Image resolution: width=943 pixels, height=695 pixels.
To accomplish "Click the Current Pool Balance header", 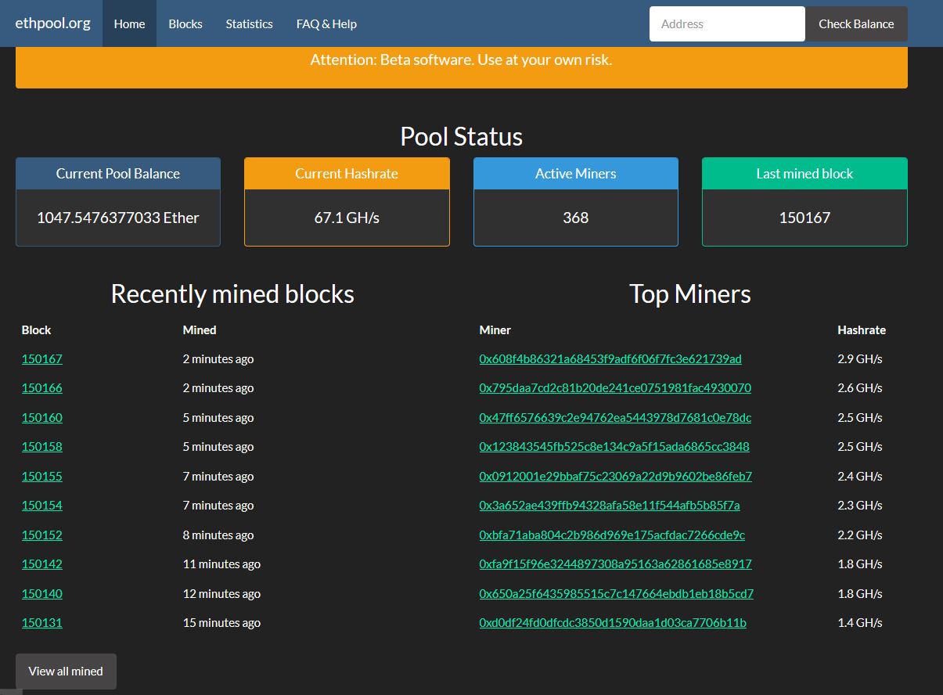I will coord(118,174).
